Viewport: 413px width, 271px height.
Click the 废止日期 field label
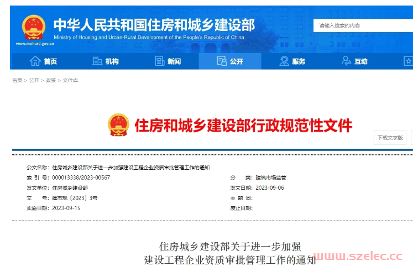[x=241, y=208]
